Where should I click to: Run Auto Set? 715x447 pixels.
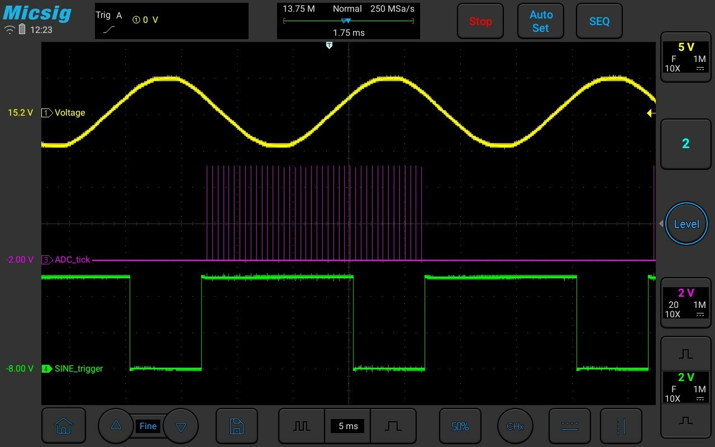pos(541,21)
